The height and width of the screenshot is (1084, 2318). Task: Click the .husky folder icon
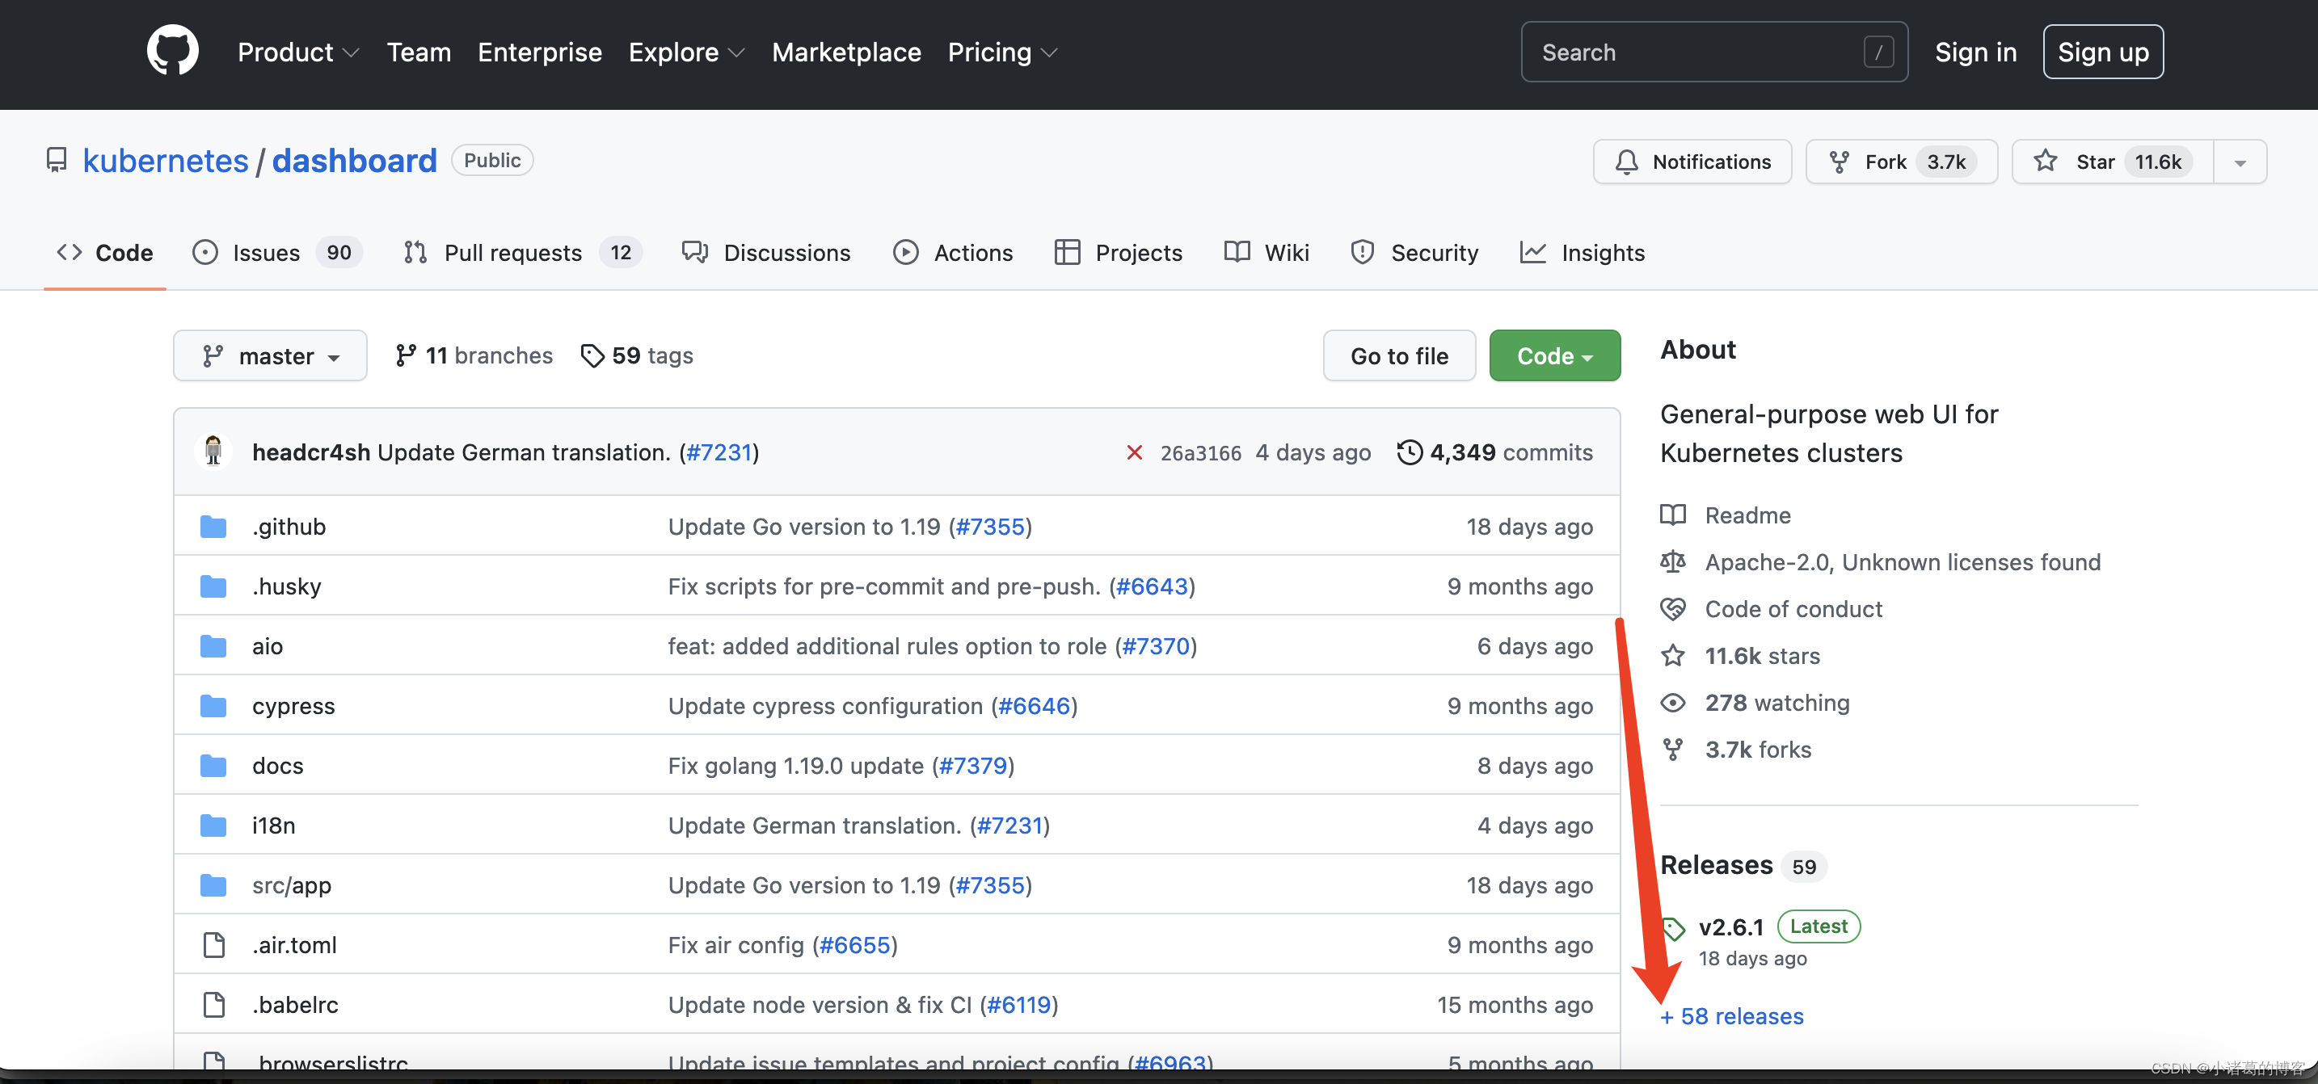click(213, 586)
